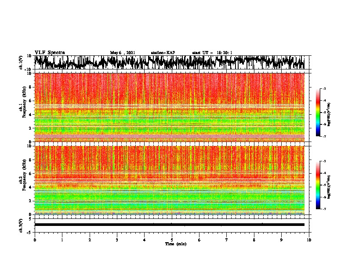The height and width of the screenshot is (269, 348).
Task: Click the time axis tick label "5"
Action: coord(172,240)
